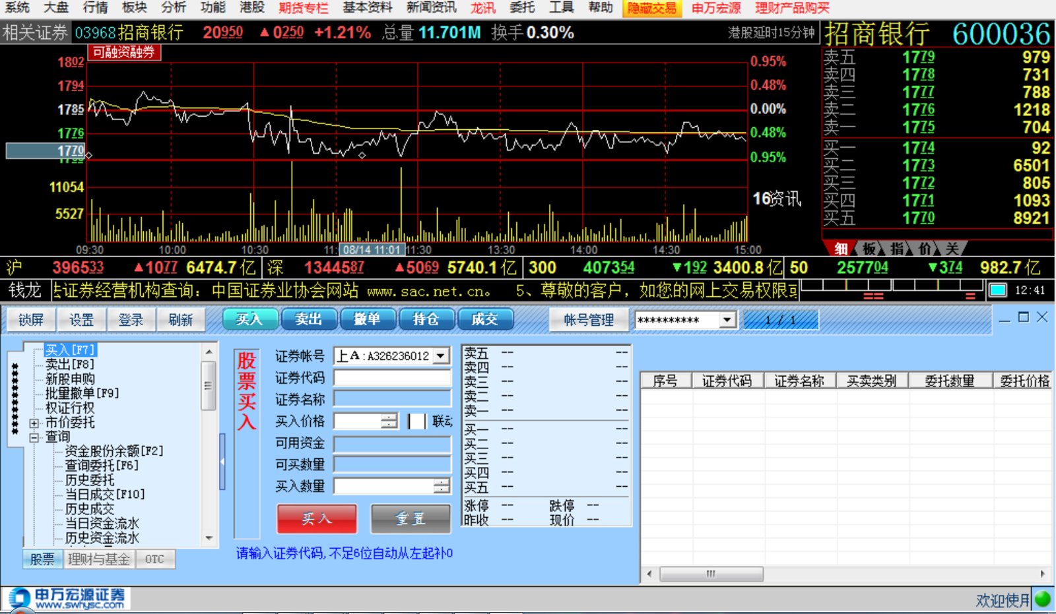The height and width of the screenshot is (614, 1056).
Task: Reset the order form with 重置
Action: 409,519
